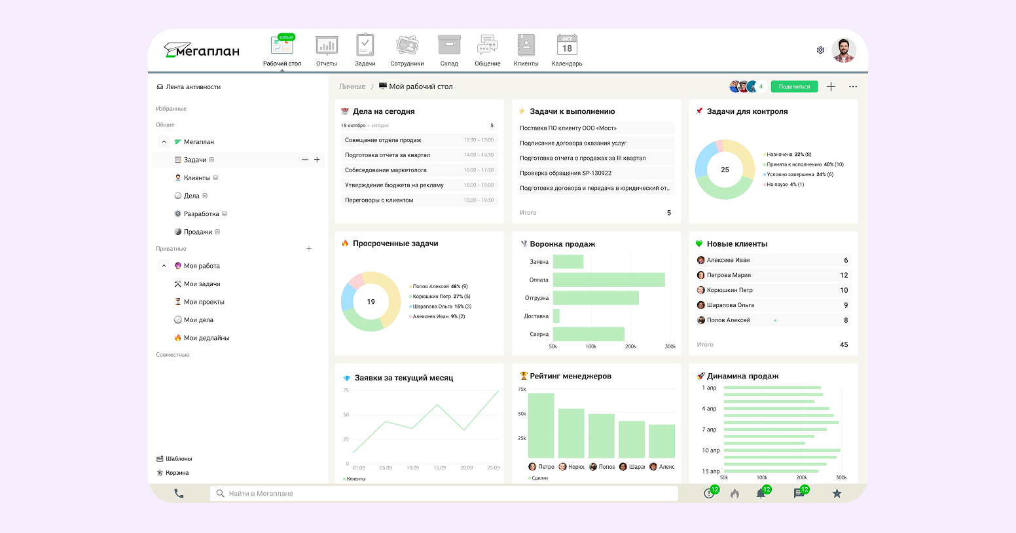1016x533 pixels.
Task: Open the Общение module icon
Action: click(x=486, y=45)
